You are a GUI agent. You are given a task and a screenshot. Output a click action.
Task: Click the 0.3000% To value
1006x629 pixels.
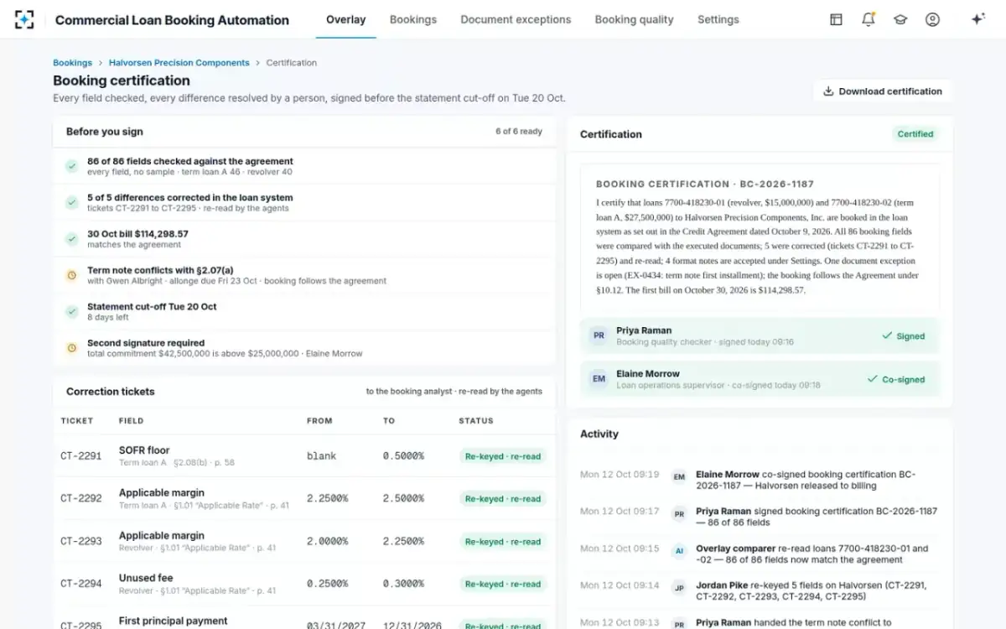(x=403, y=585)
